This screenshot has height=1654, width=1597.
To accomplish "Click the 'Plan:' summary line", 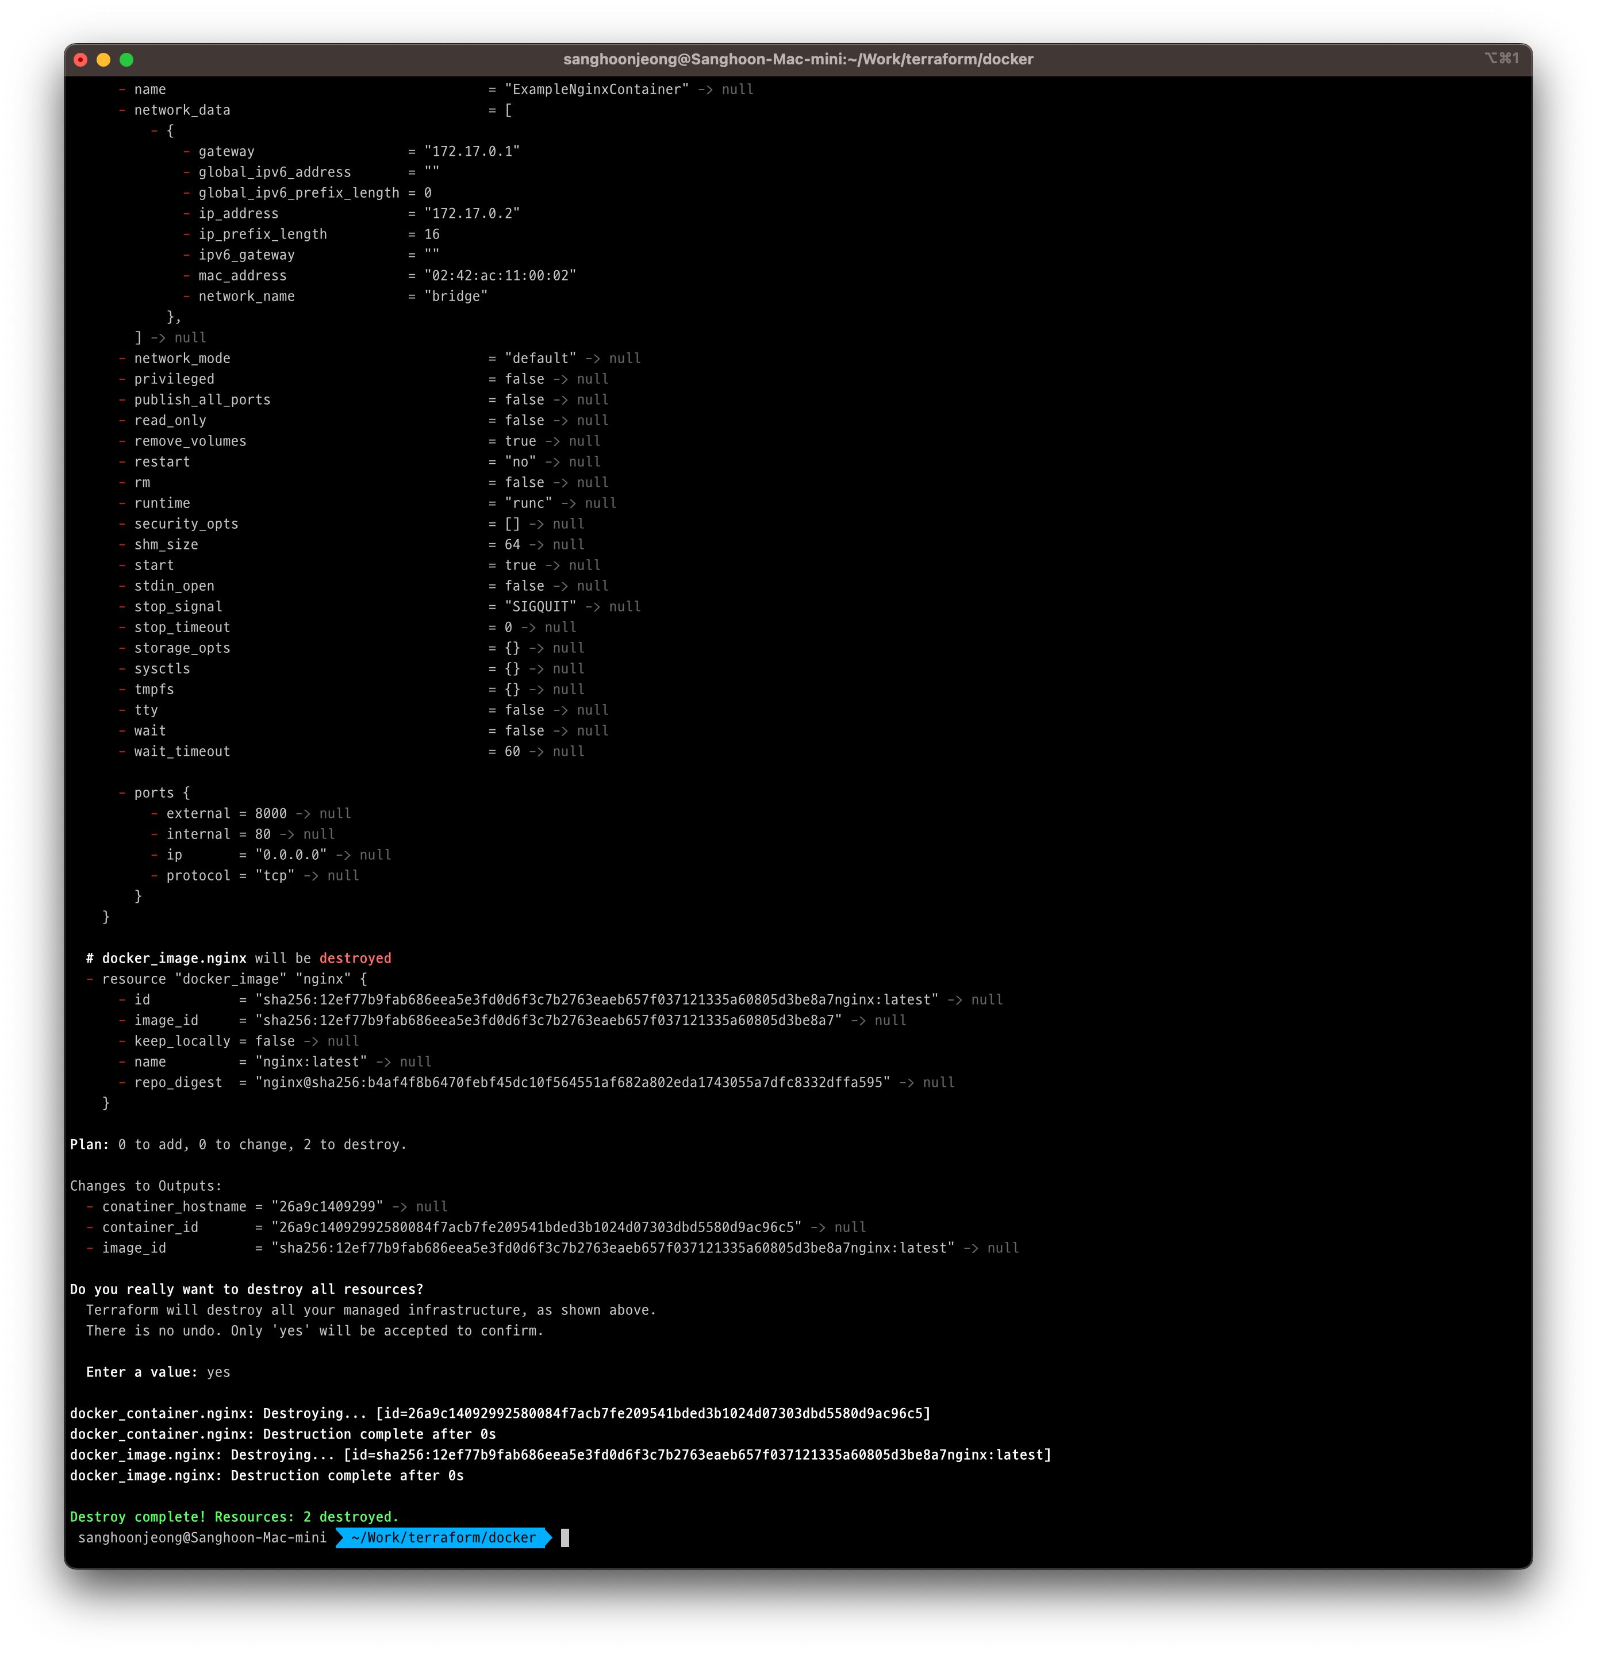I will click(238, 1144).
